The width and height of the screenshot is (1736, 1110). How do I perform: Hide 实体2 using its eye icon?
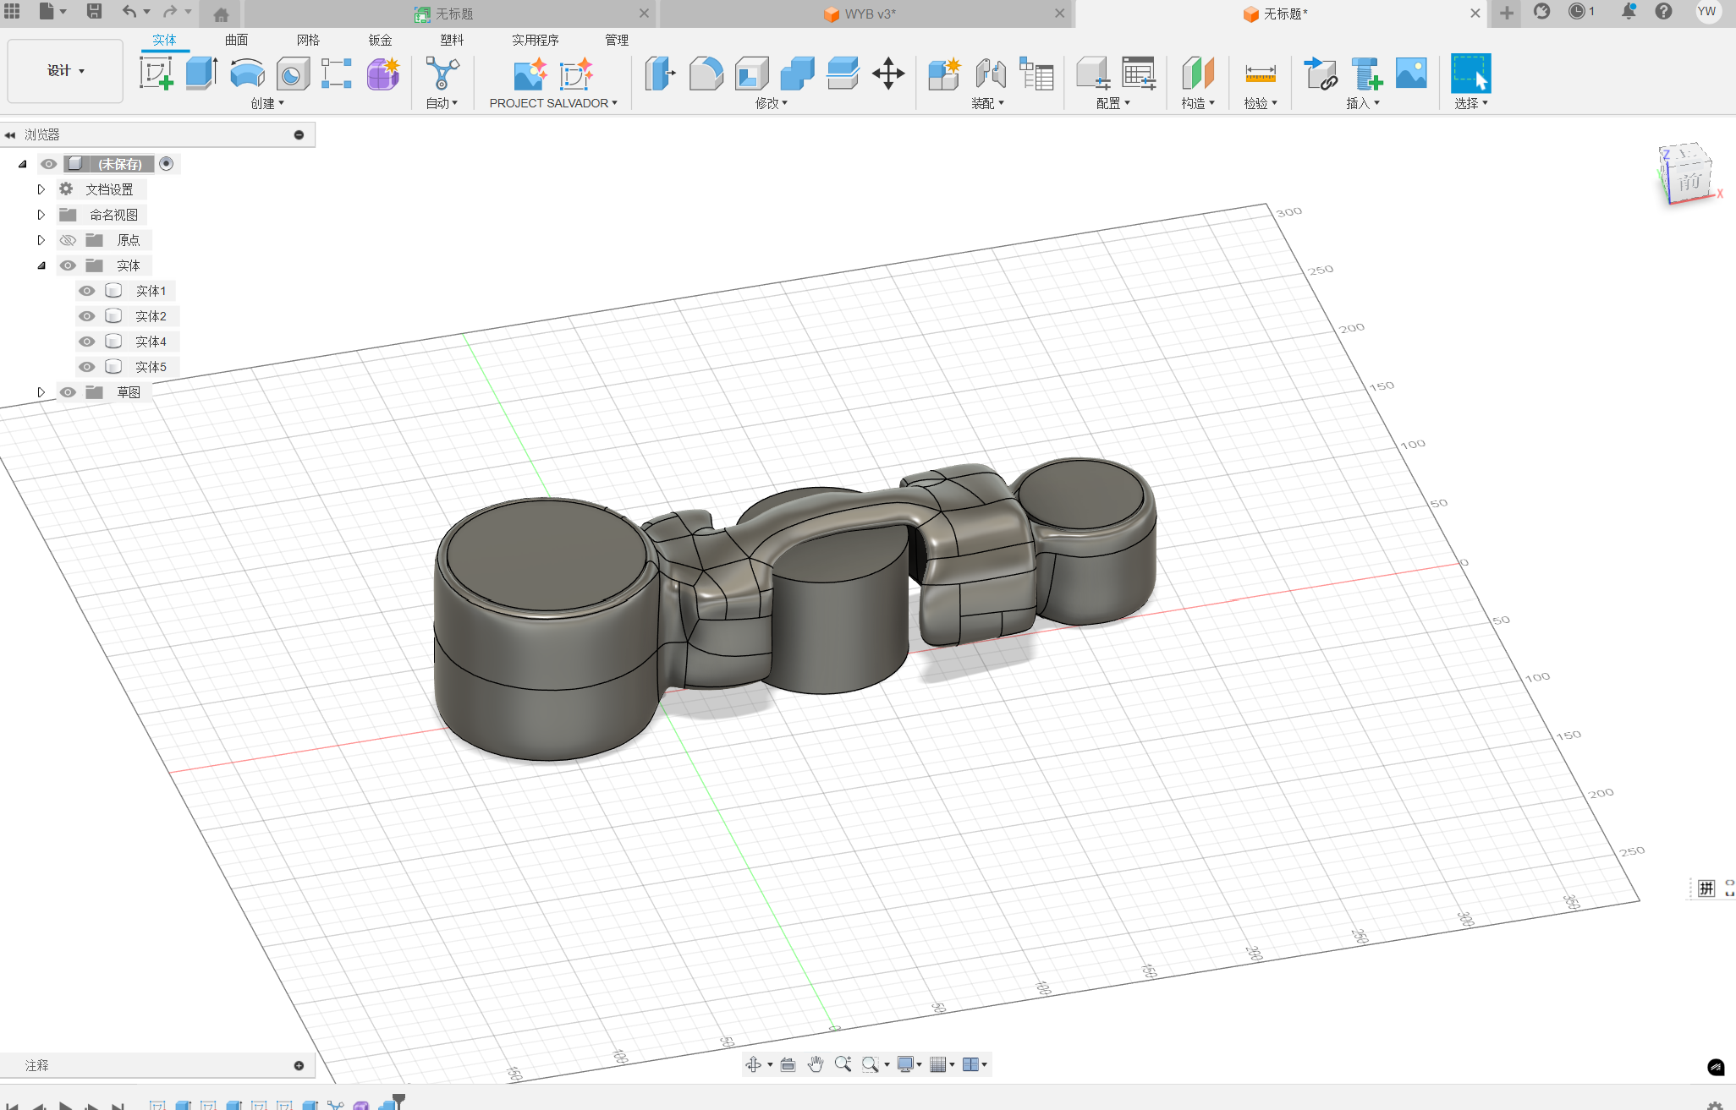point(87,316)
